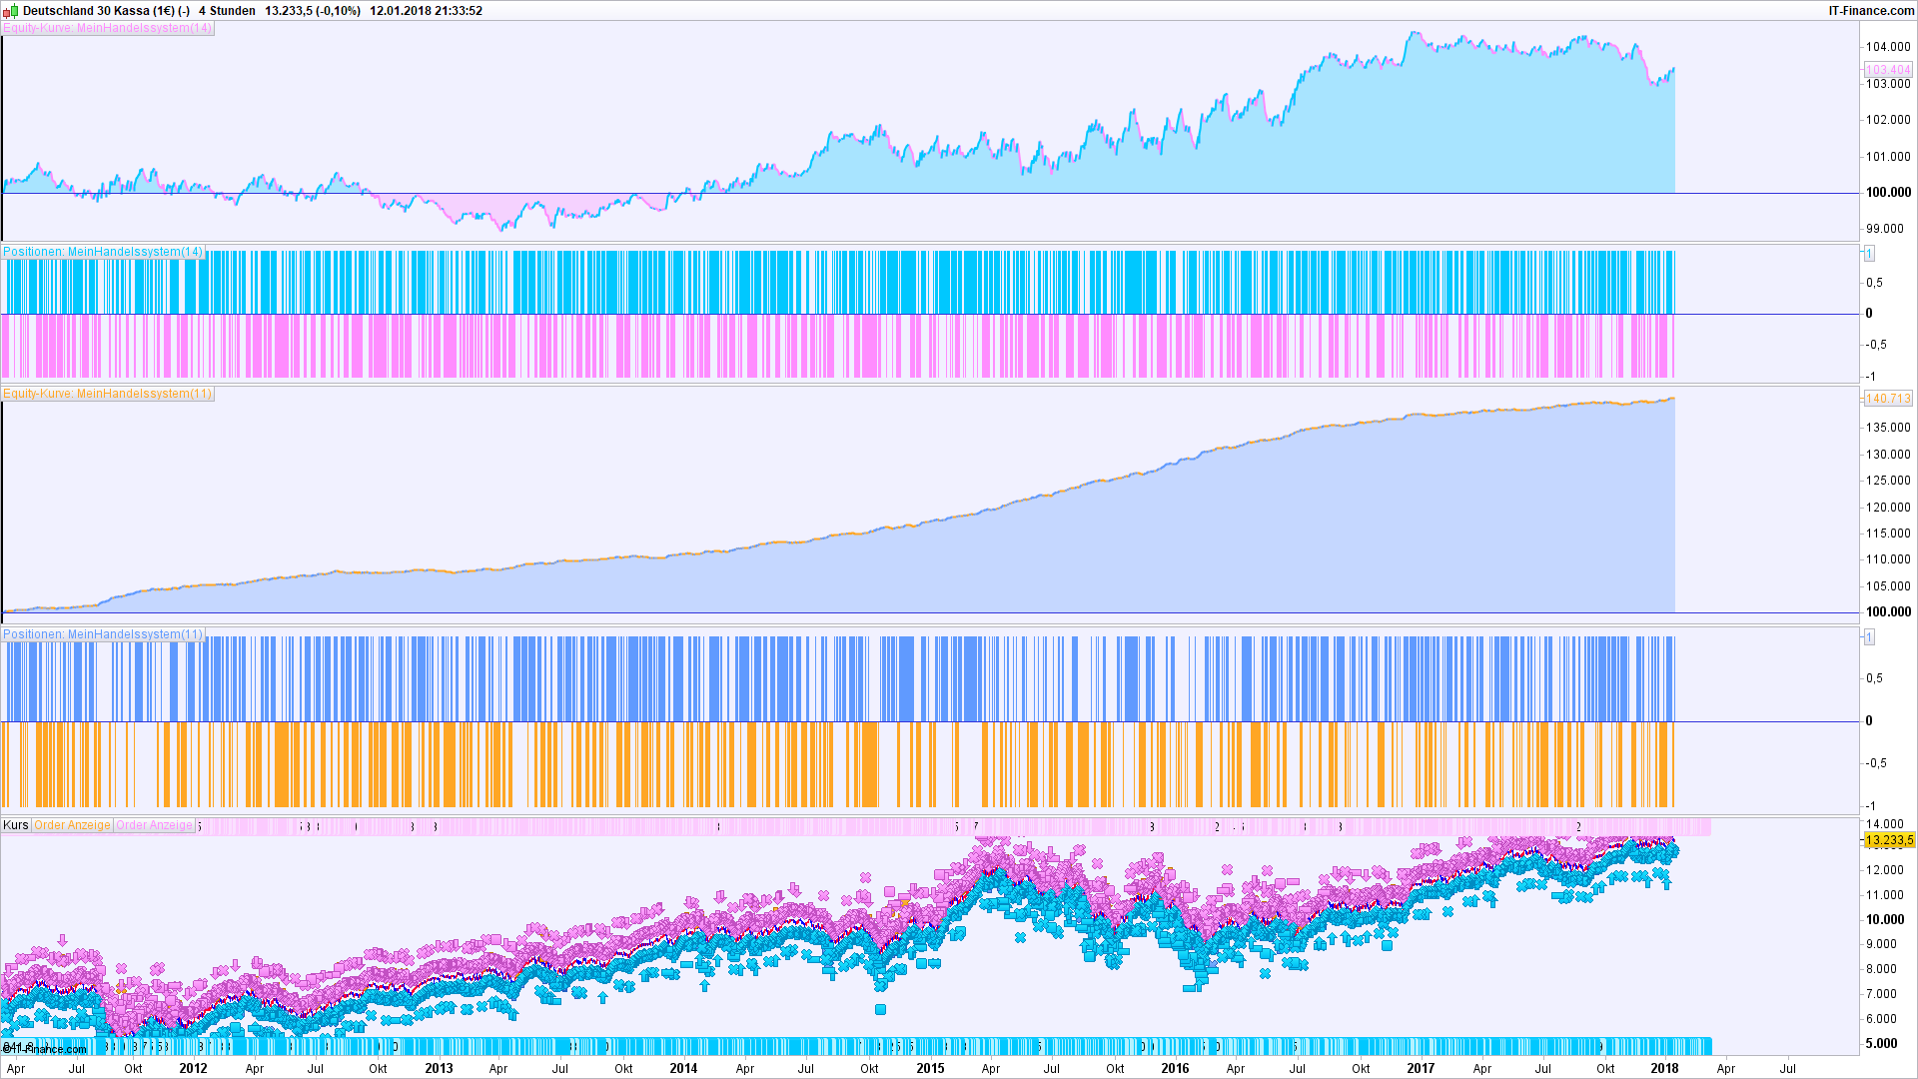Click the 2018 year marker on the time axis
1918x1079 pixels.
coord(1664,1068)
